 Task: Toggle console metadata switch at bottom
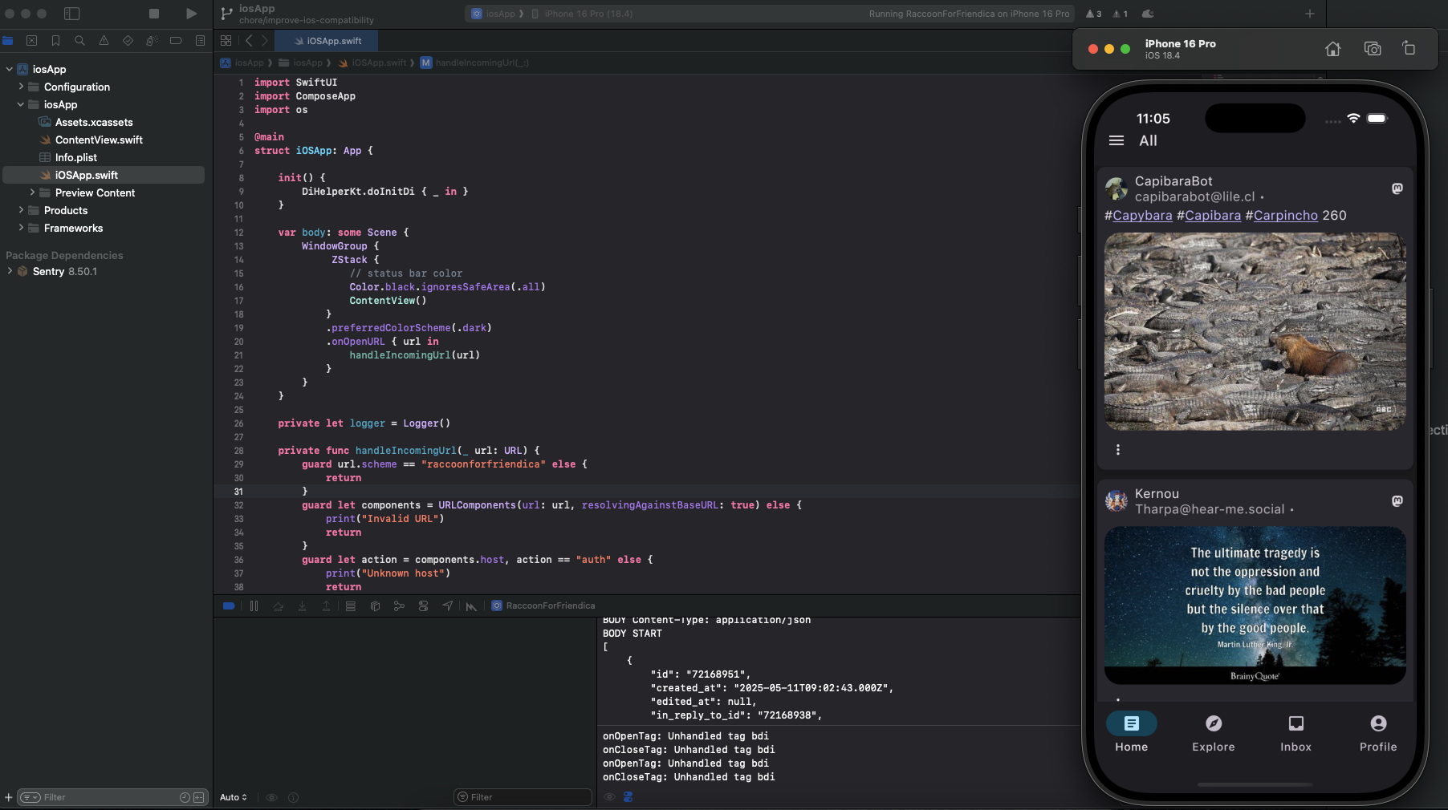pos(628,797)
